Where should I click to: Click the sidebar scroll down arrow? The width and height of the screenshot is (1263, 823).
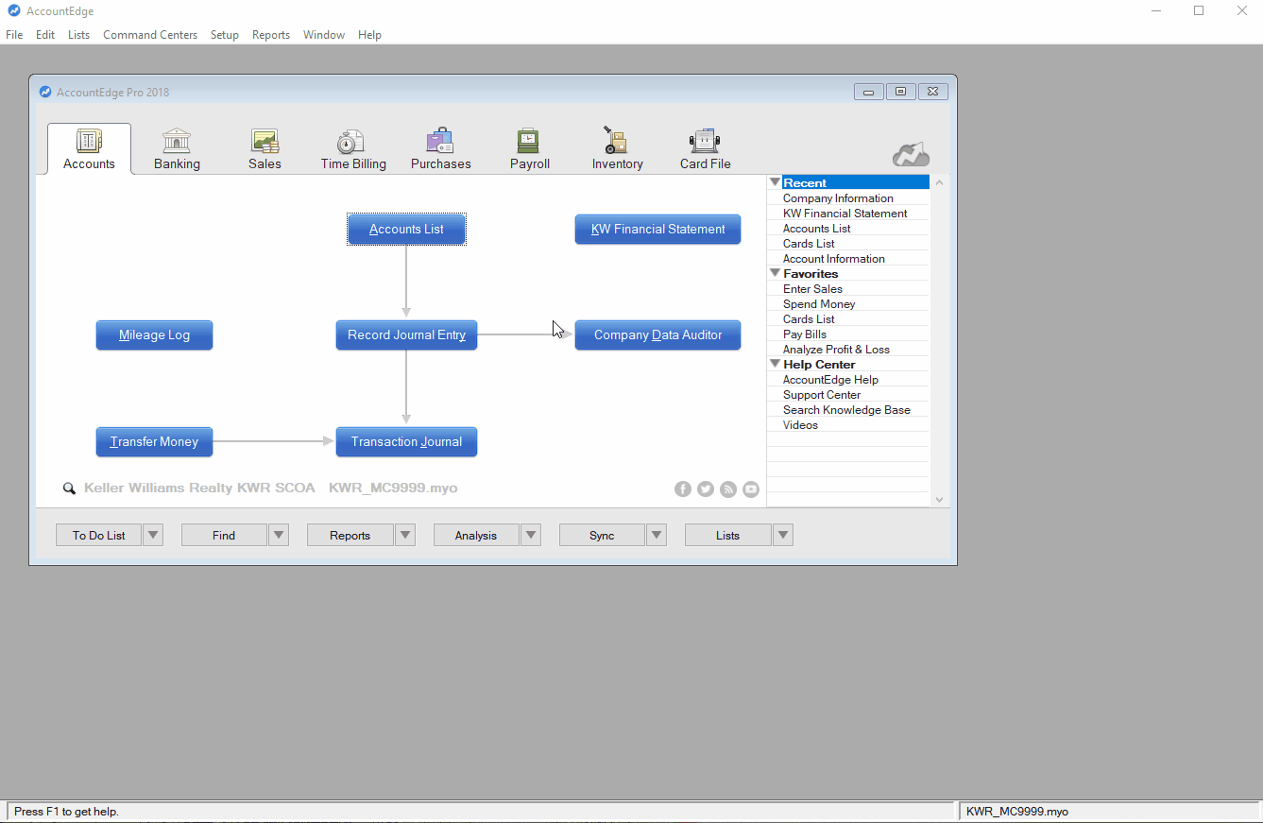coord(939,499)
